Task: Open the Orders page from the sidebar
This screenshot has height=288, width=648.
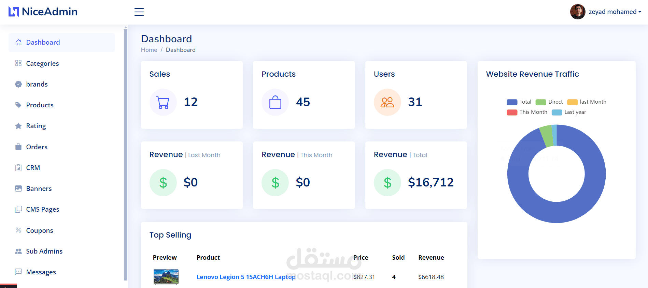Action: (x=61, y=147)
